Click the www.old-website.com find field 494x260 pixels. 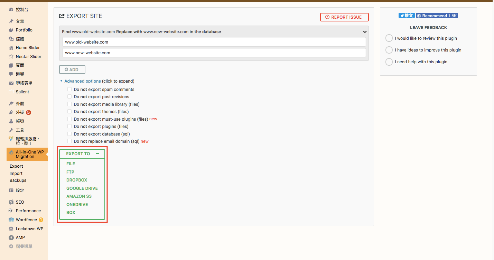[214, 42]
